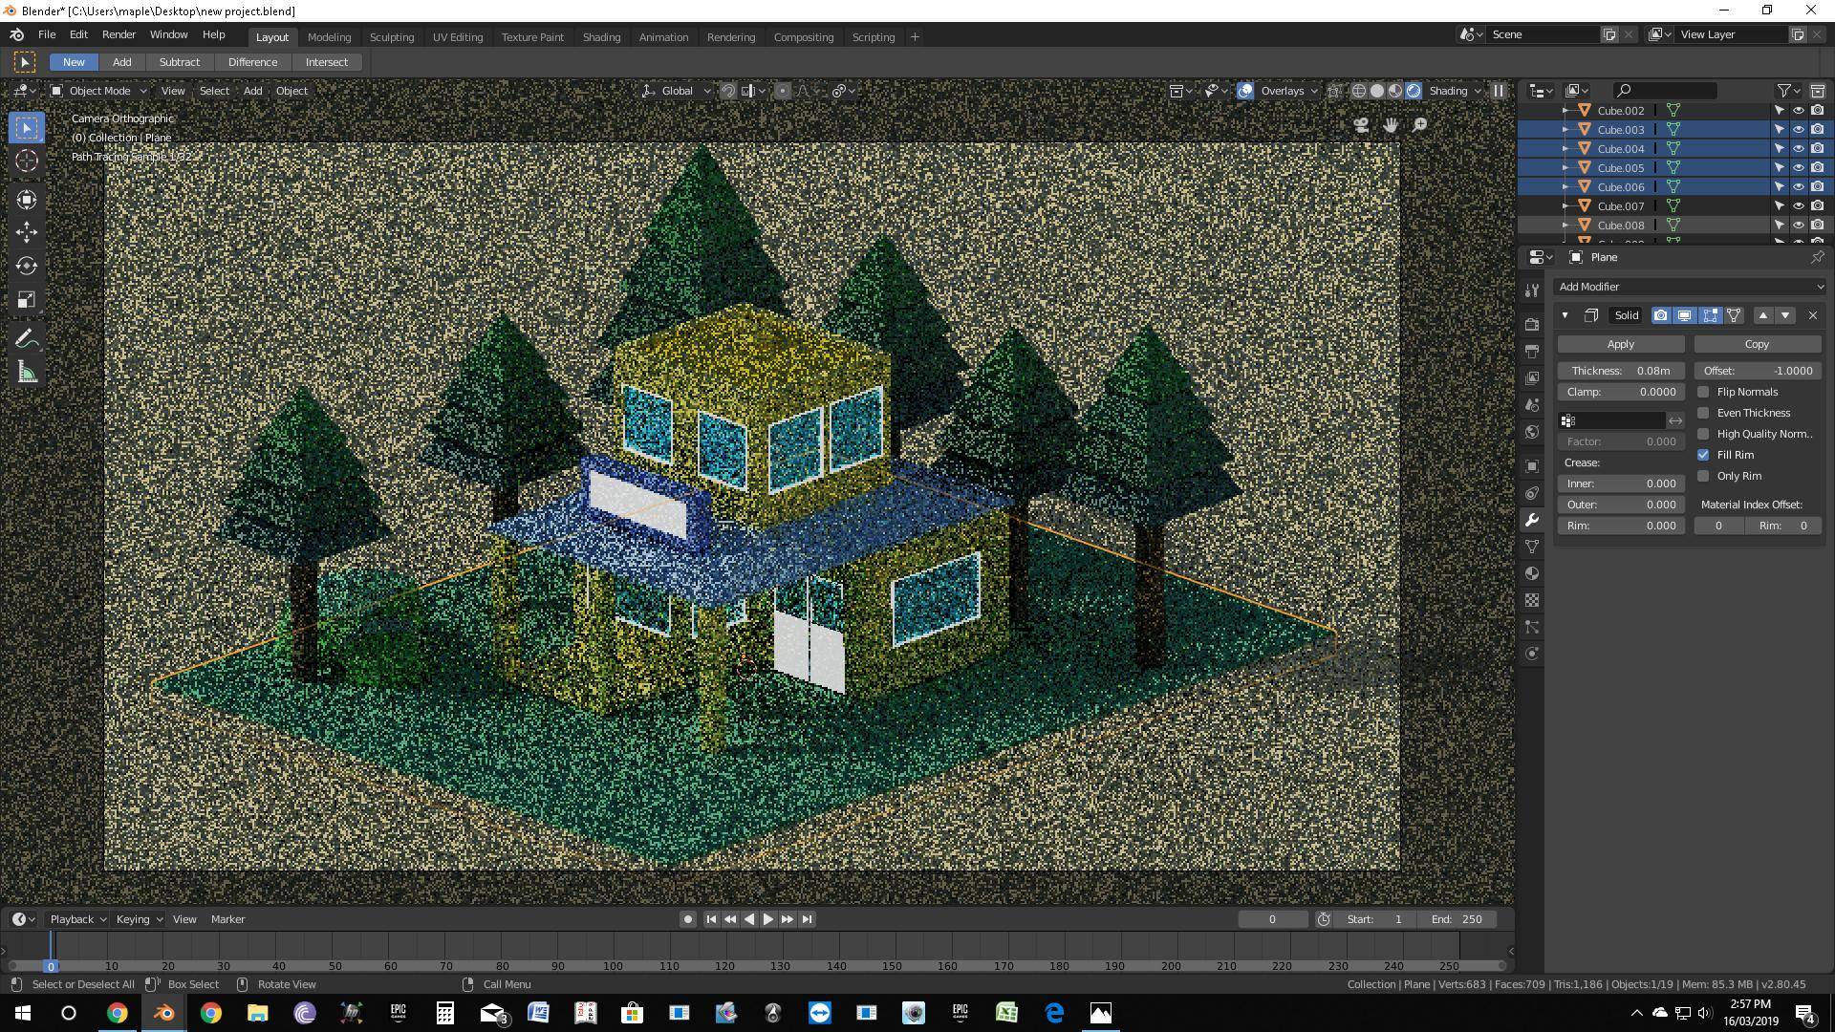Screen dimensions: 1835x1032
Task: Remove the Solidify modifier with X
Action: pos(1812,315)
